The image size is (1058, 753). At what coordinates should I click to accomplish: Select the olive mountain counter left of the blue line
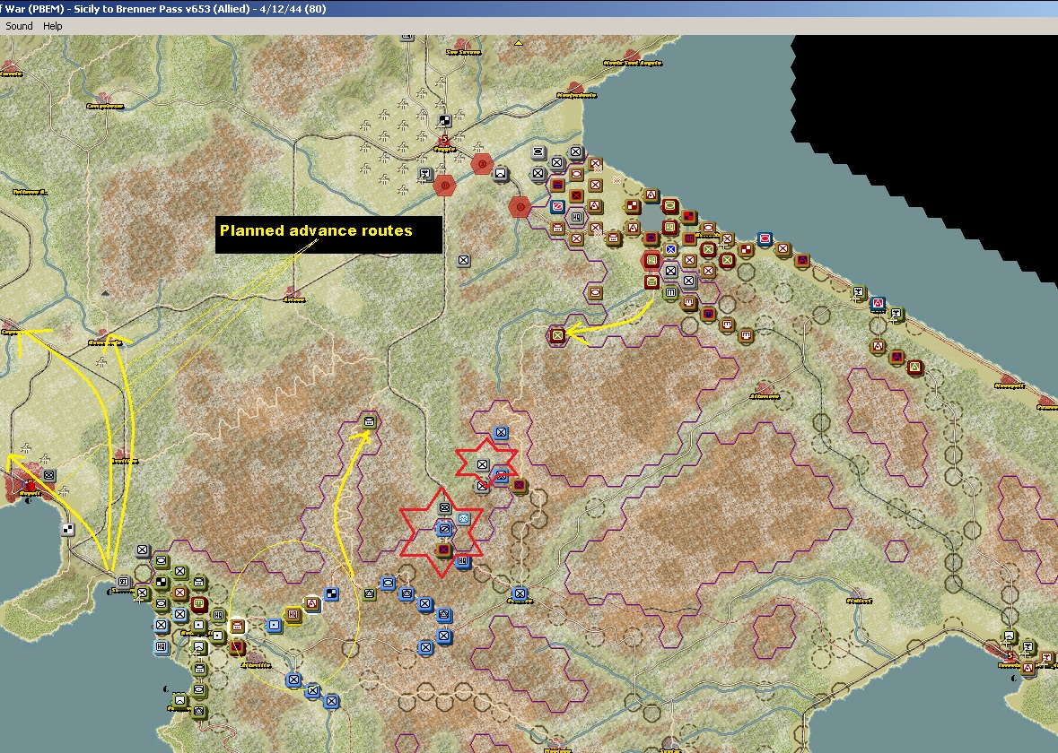[x=369, y=594]
